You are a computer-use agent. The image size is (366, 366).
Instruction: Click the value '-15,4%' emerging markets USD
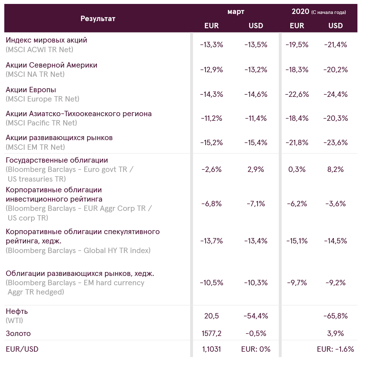(256, 143)
